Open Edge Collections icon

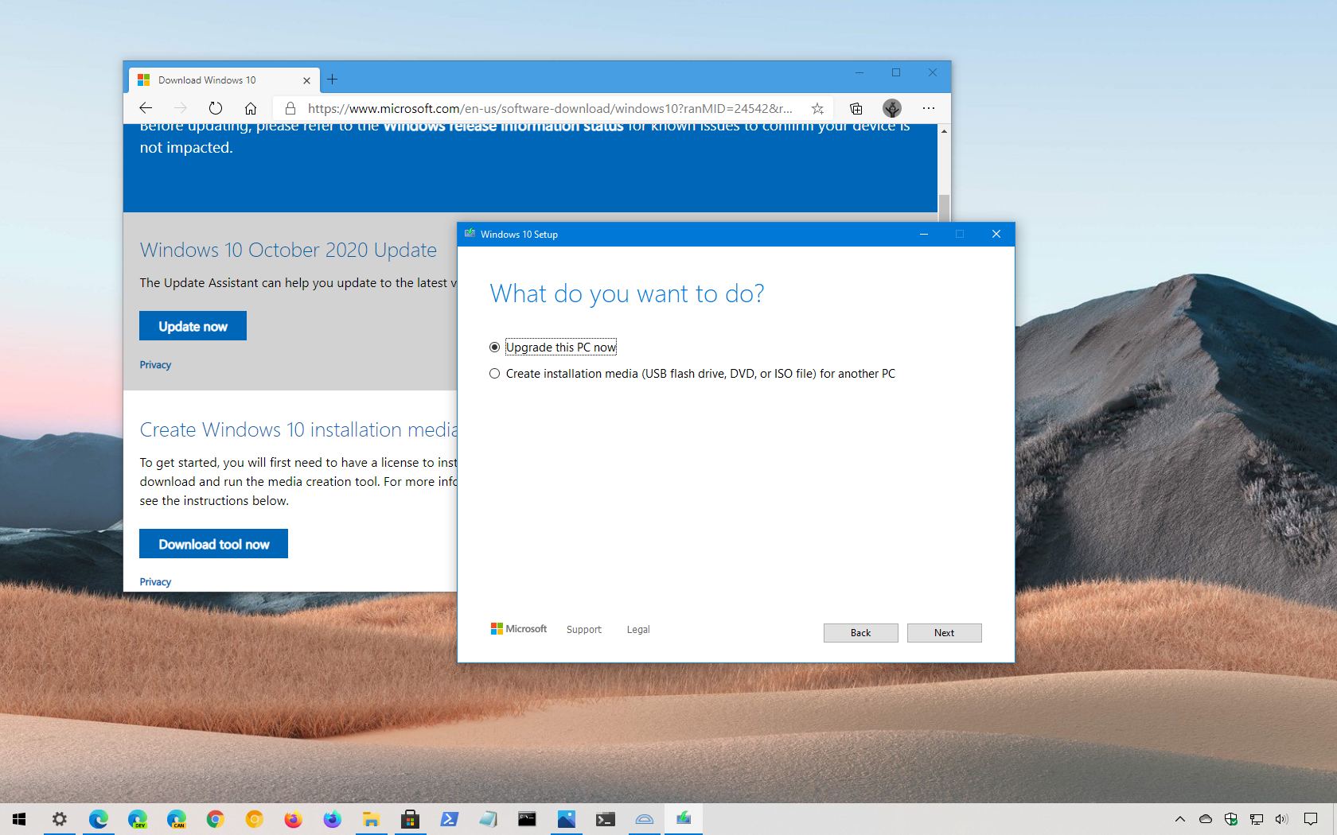coord(856,108)
